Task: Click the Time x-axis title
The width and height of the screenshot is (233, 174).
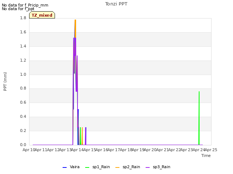Action: click(x=206, y=156)
